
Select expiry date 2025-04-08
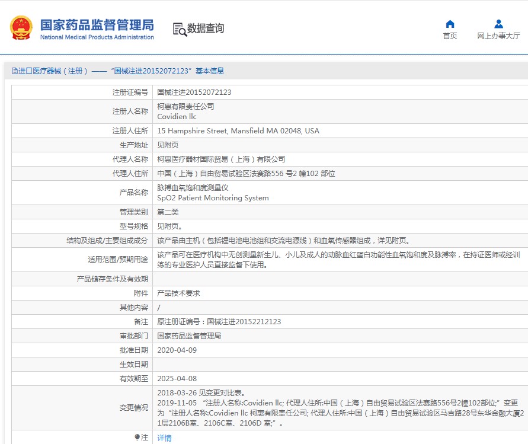pos(177,379)
